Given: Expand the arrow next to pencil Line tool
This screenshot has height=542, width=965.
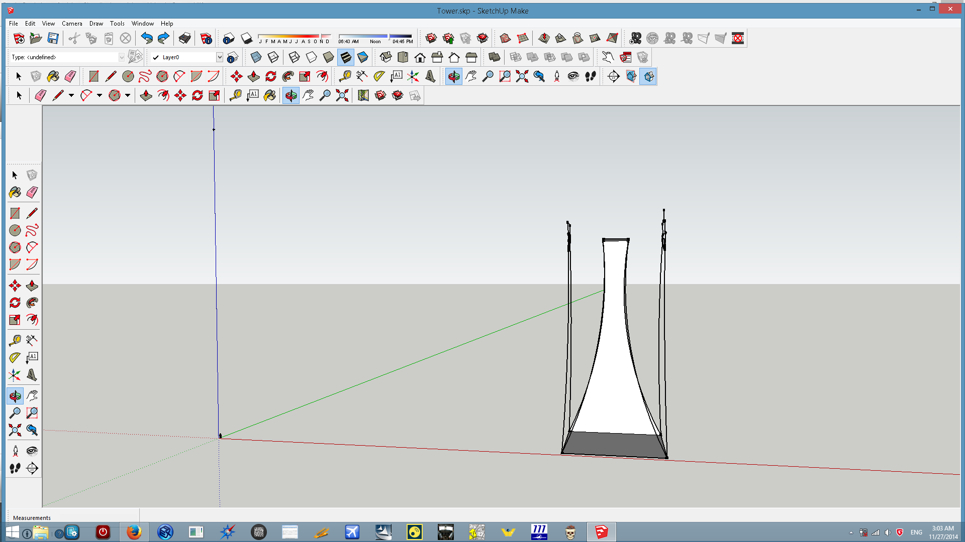Looking at the screenshot, I should coord(71,95).
